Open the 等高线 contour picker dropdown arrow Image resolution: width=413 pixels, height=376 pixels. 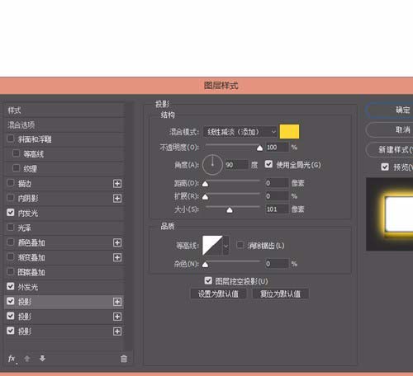[x=225, y=246]
